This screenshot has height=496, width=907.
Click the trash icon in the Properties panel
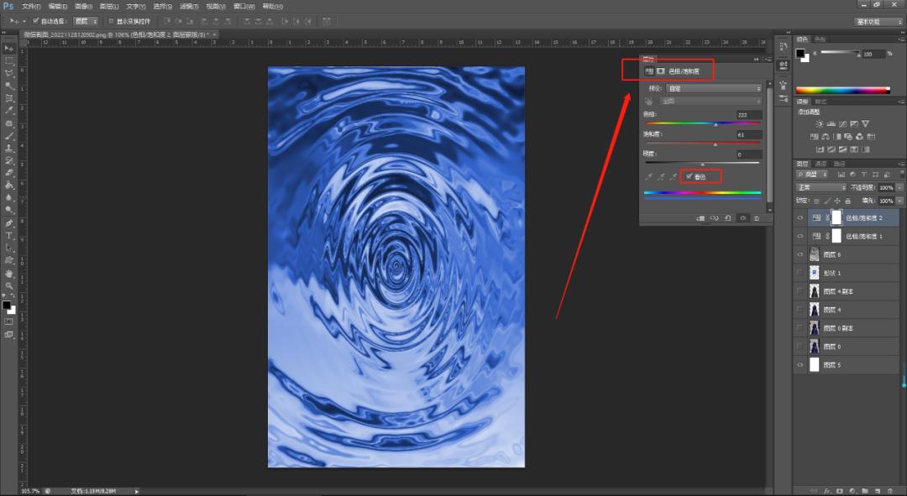click(757, 218)
